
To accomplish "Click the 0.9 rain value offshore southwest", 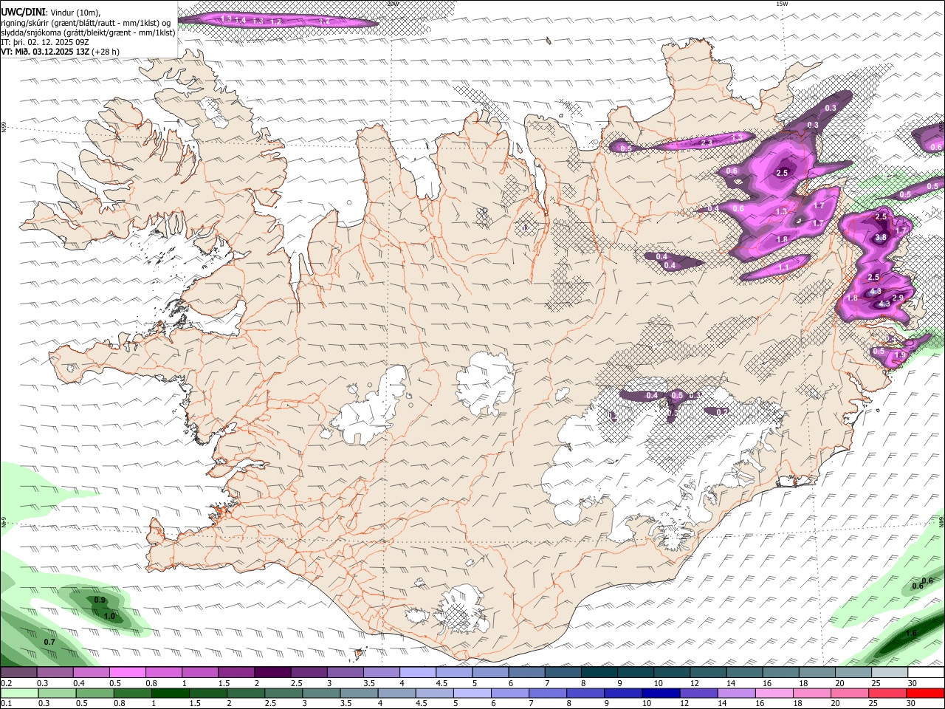I will pyautogui.click(x=100, y=600).
